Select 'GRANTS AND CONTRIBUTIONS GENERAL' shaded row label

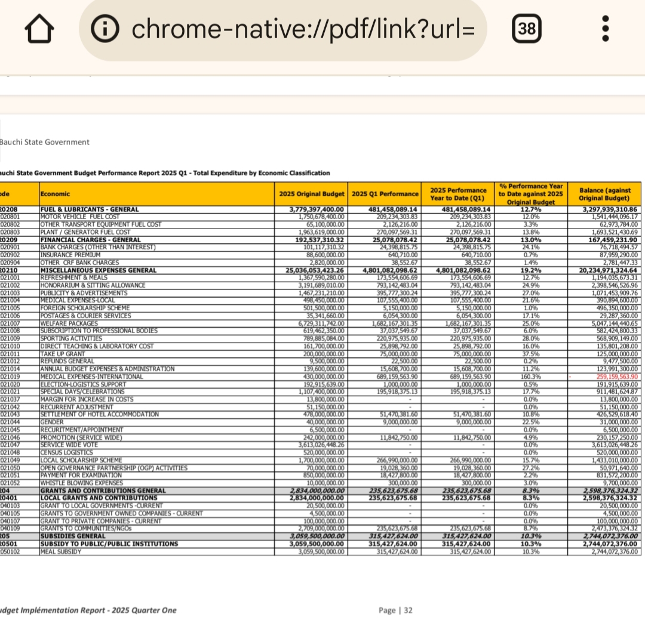coord(103,491)
